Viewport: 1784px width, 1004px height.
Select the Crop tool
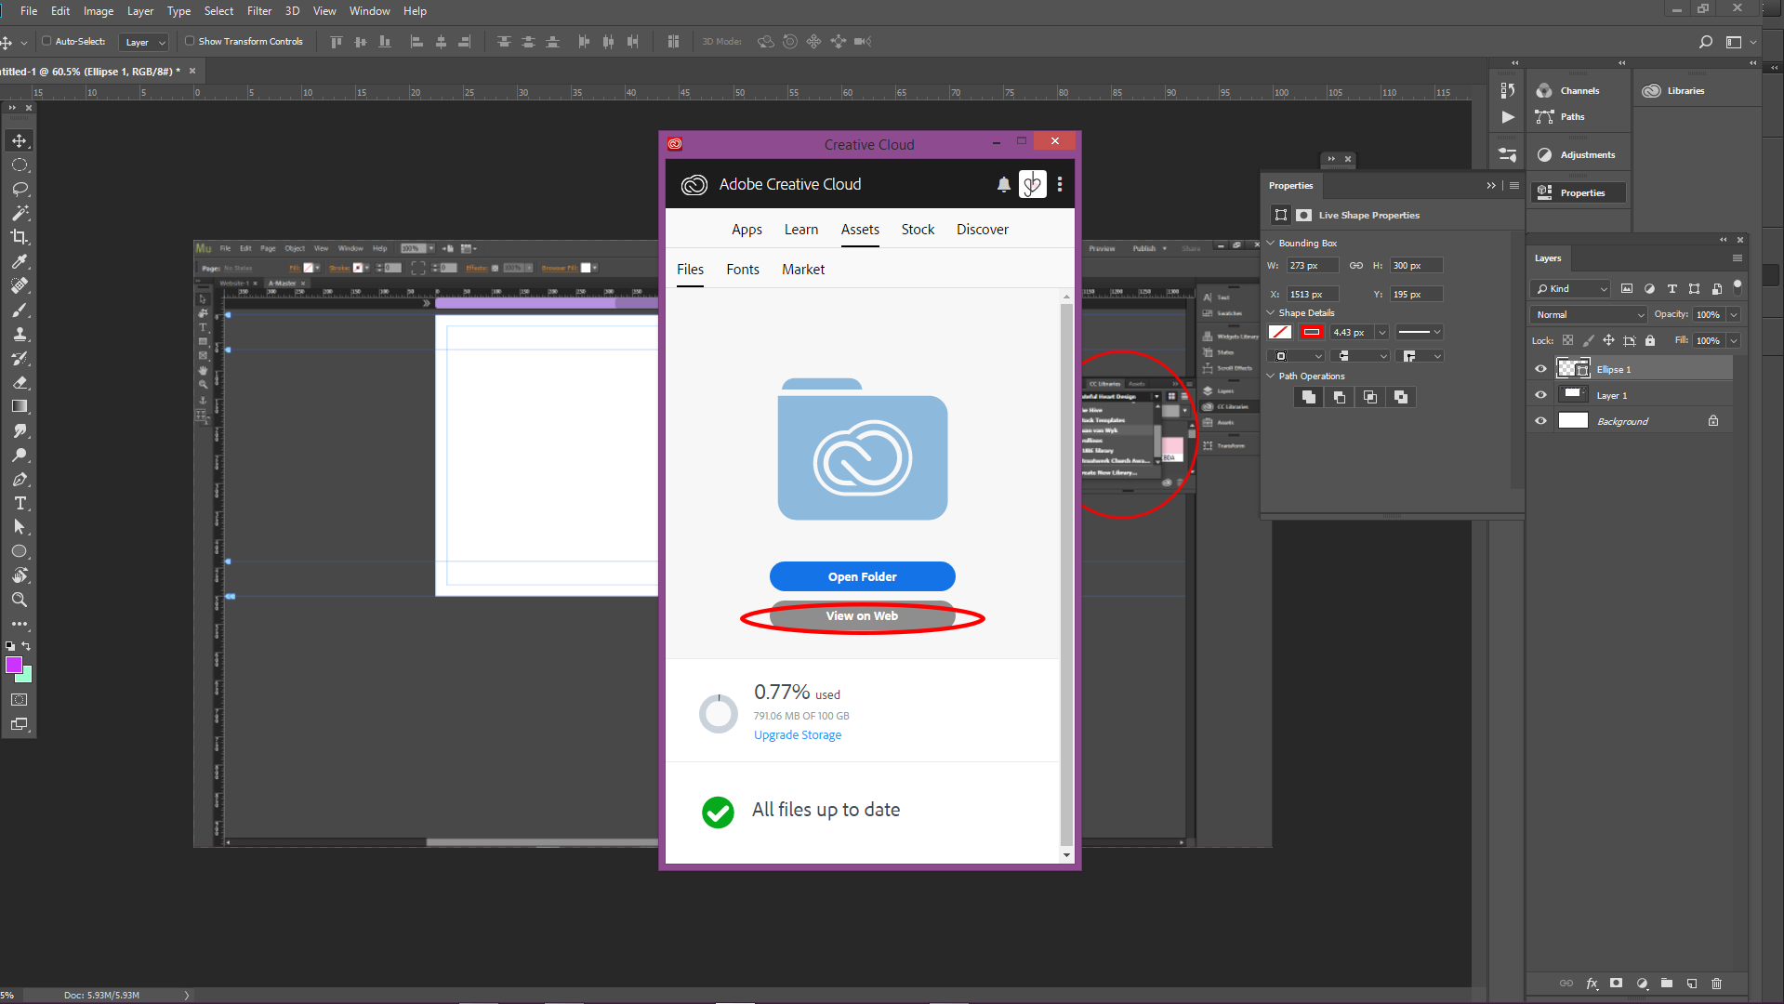(x=19, y=237)
